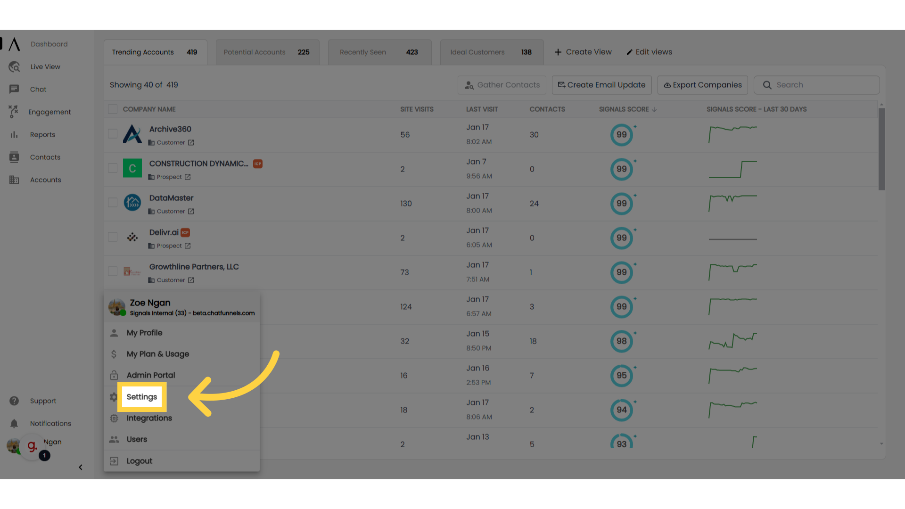Toggle checkbox for Growthline Partners row
The height and width of the screenshot is (509, 905).
click(113, 271)
